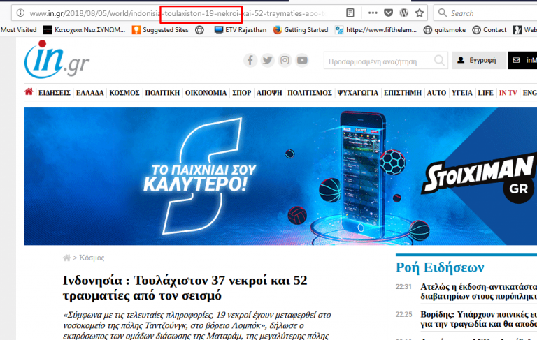Click the site information icon in address bar
The width and height of the screenshot is (537, 340).
20,13
